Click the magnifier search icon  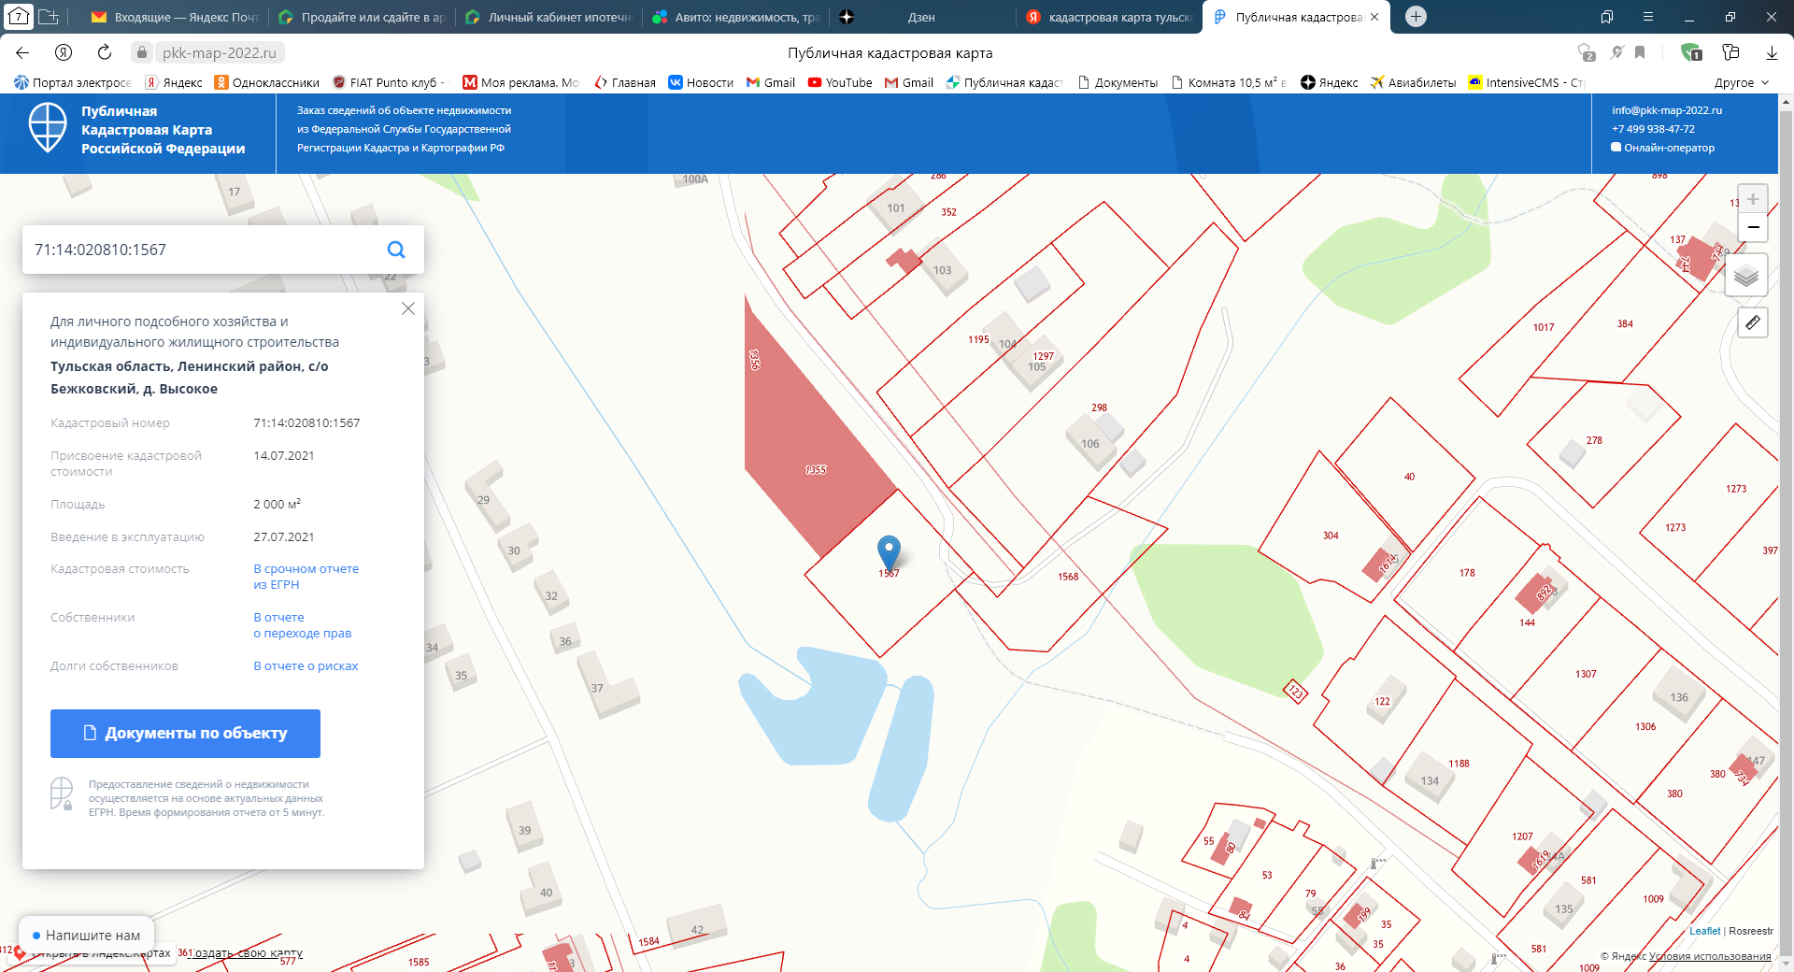click(396, 250)
